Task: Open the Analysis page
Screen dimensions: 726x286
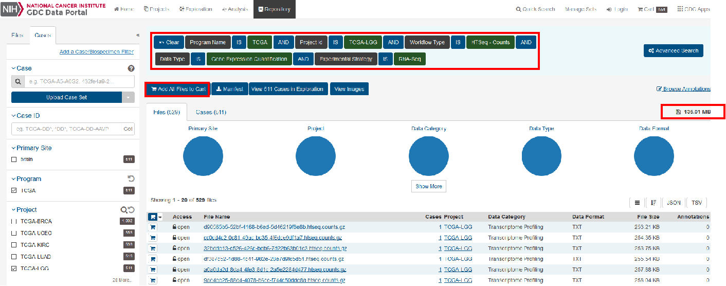Action: (x=234, y=9)
